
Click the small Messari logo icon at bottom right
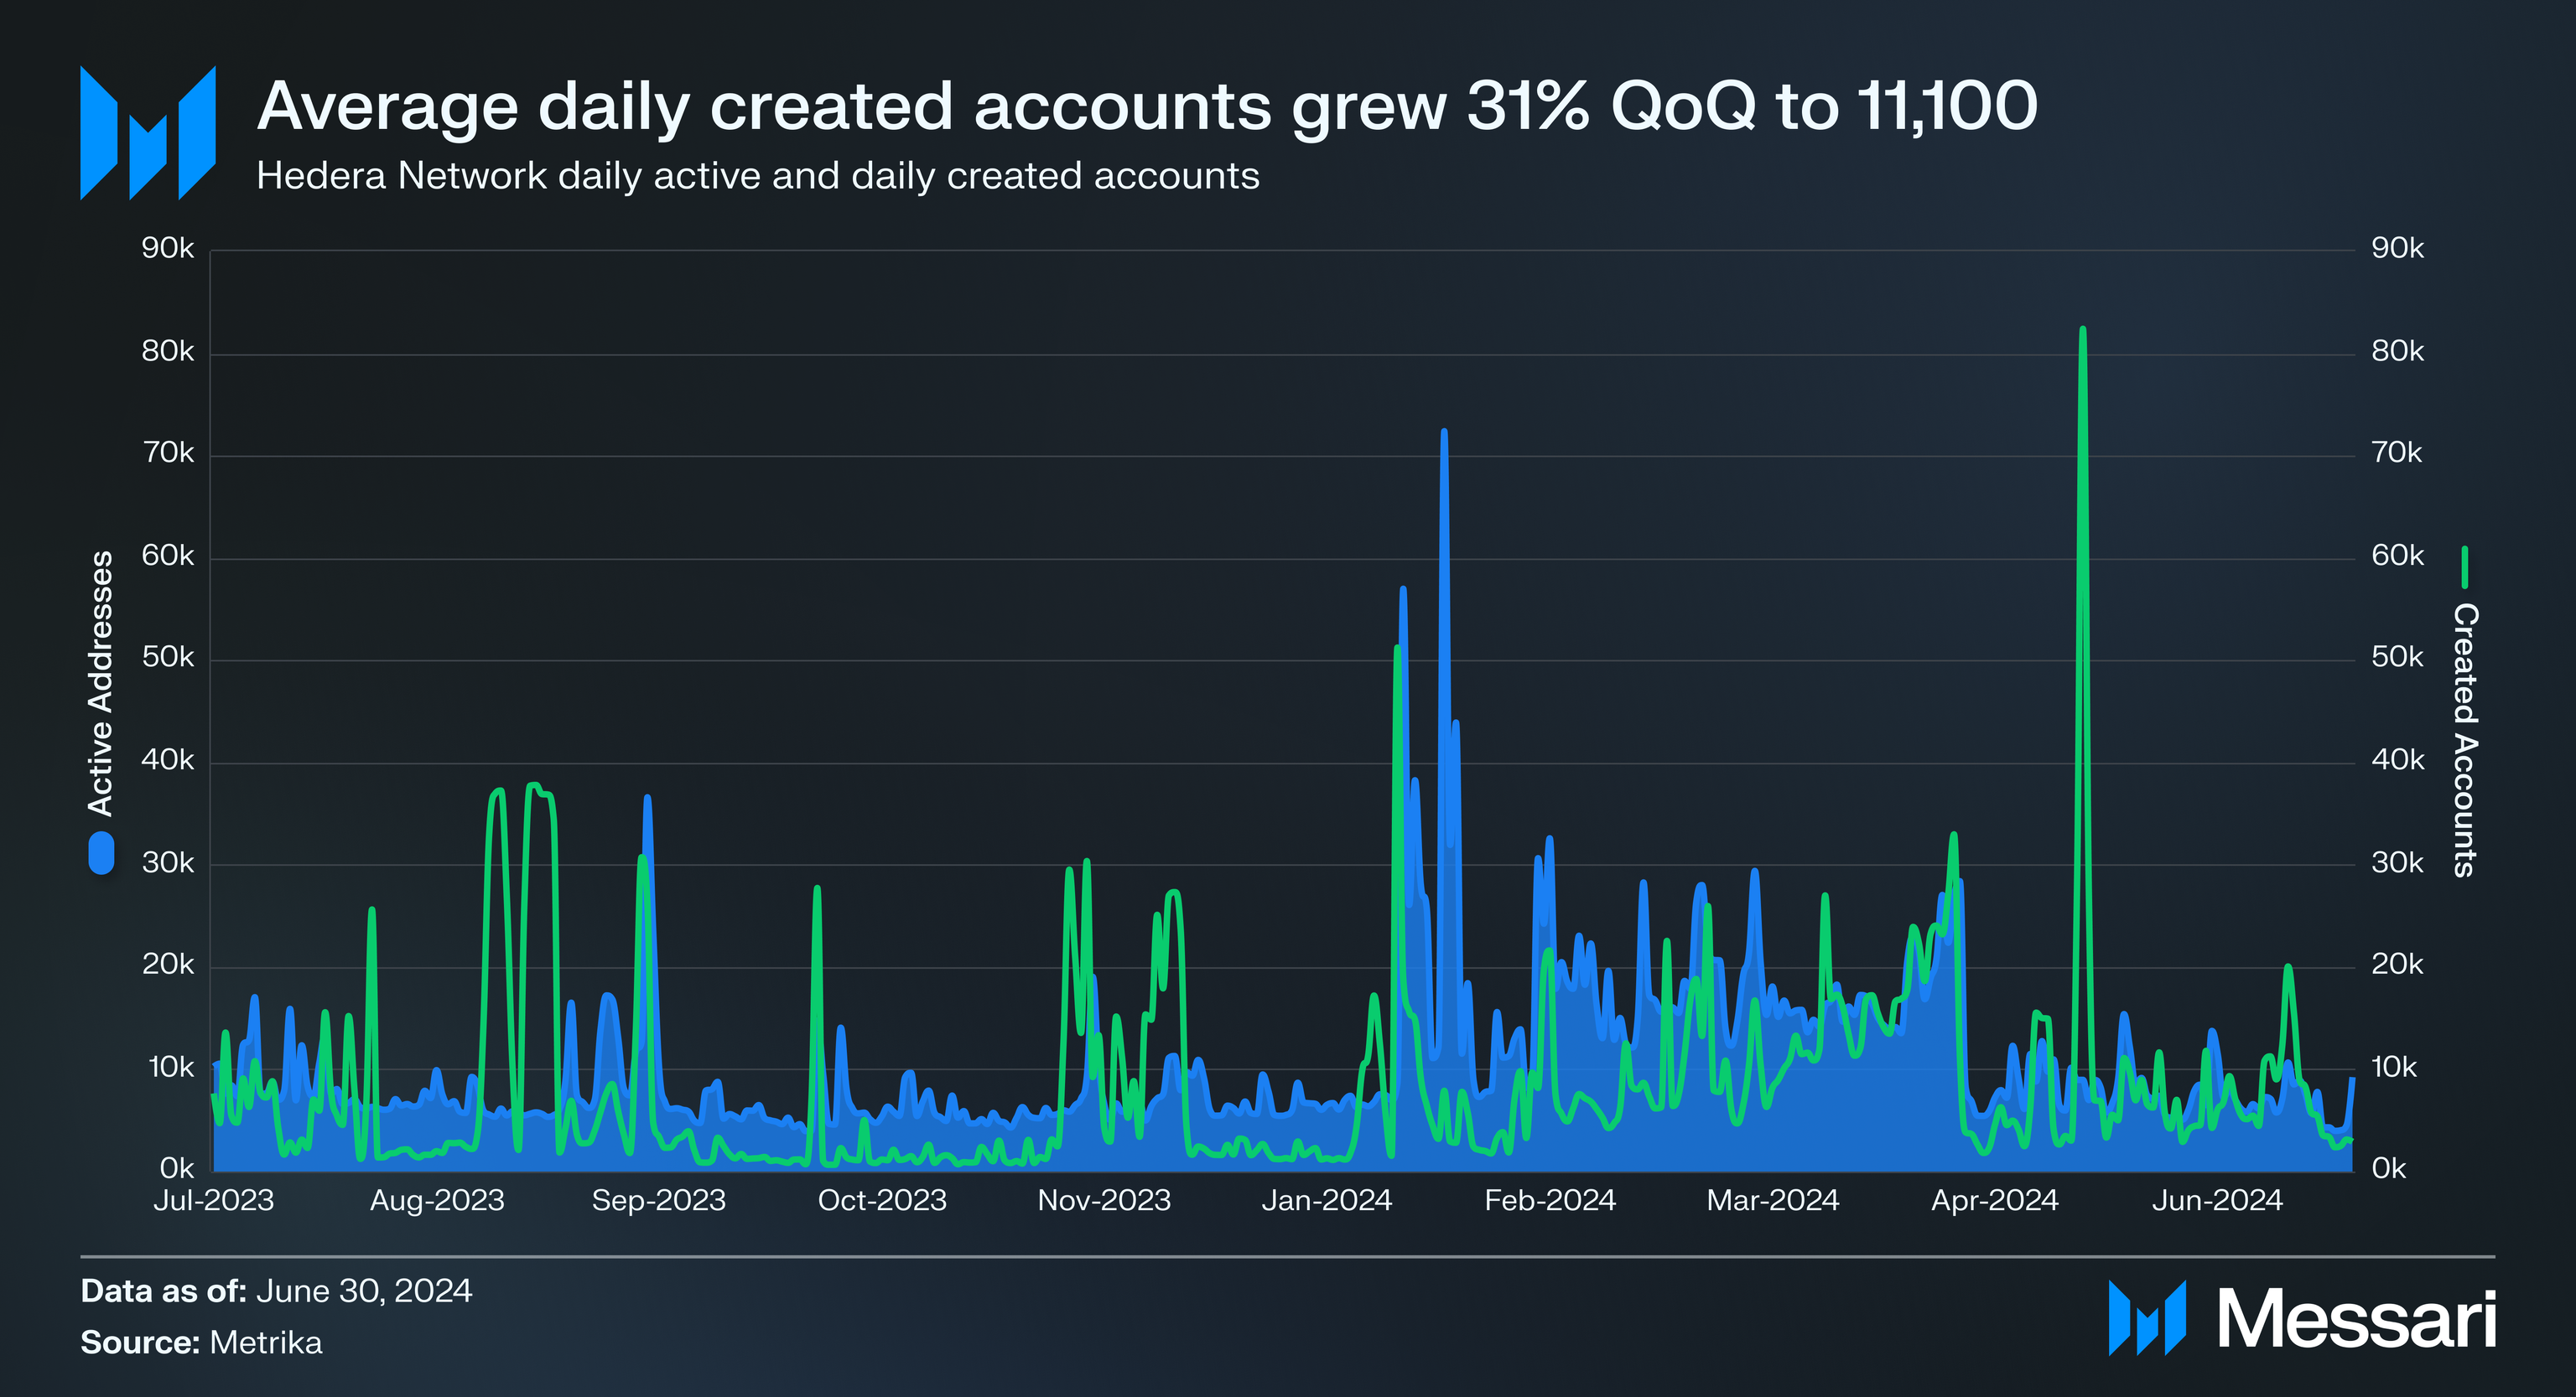(x=2146, y=1317)
